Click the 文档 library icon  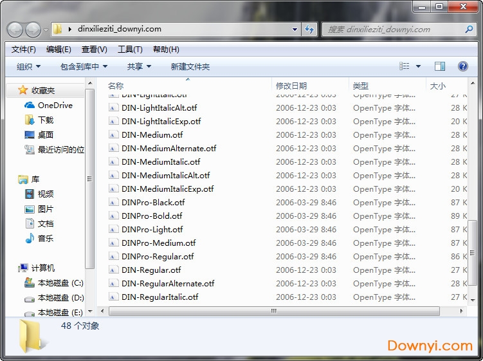click(x=30, y=223)
